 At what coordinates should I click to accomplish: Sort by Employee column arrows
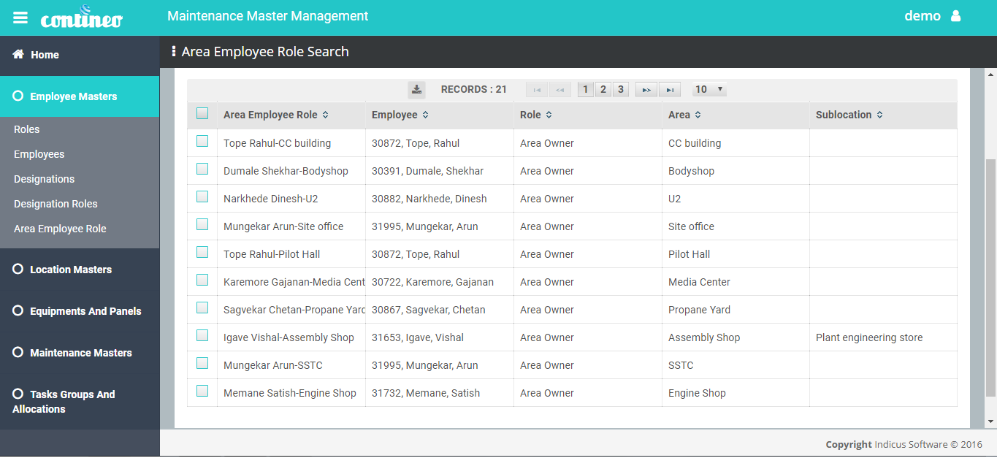point(425,115)
